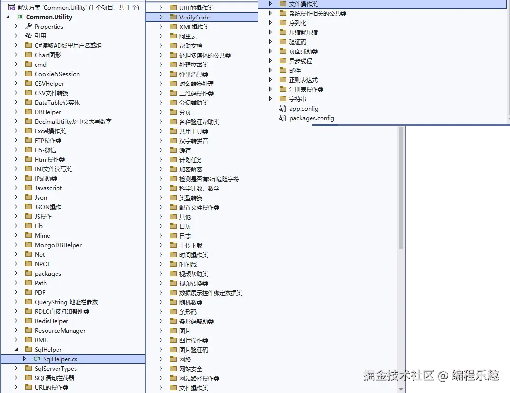Expand the 验证码 folder
Image resolution: width=510 pixels, height=393 pixels.
(x=271, y=42)
